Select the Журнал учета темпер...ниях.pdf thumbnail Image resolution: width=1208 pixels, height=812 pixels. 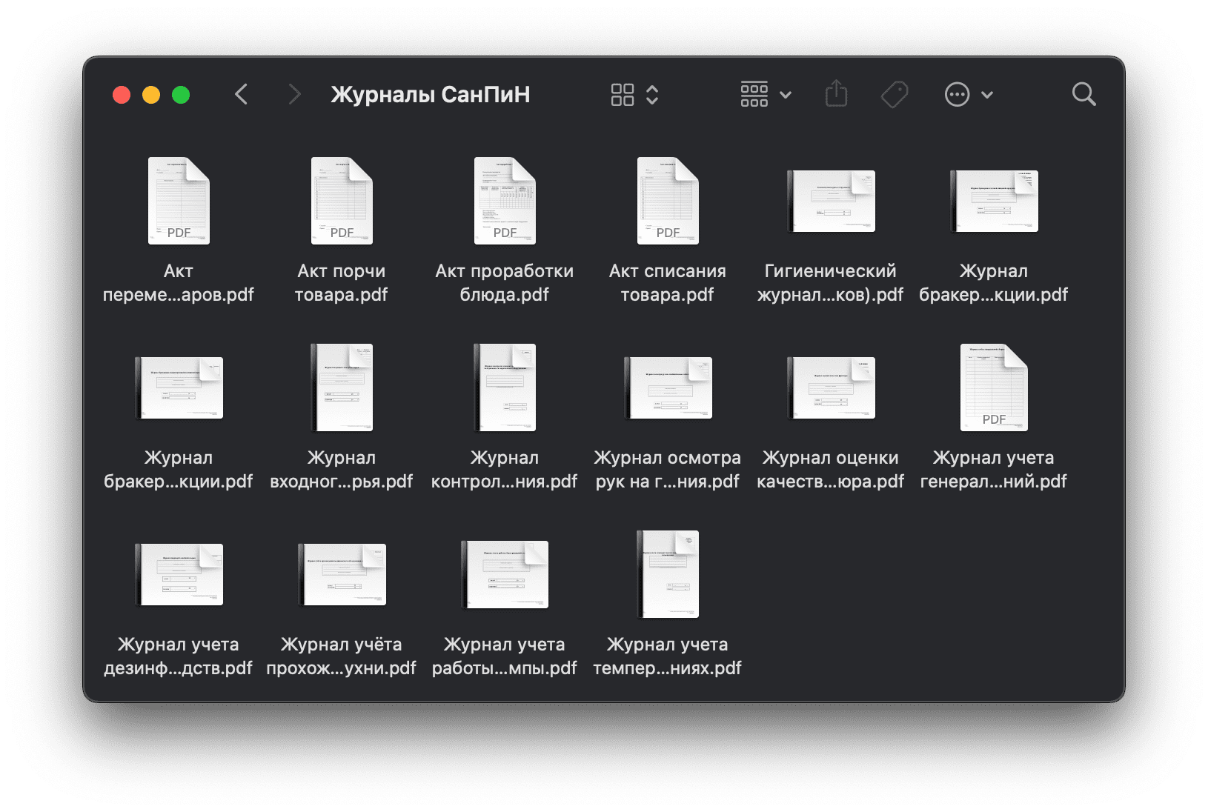click(668, 574)
